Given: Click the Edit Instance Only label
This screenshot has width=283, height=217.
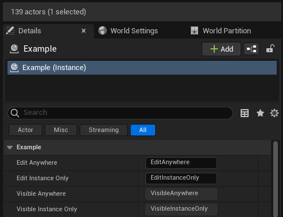Looking at the screenshot, I should tap(42, 178).
